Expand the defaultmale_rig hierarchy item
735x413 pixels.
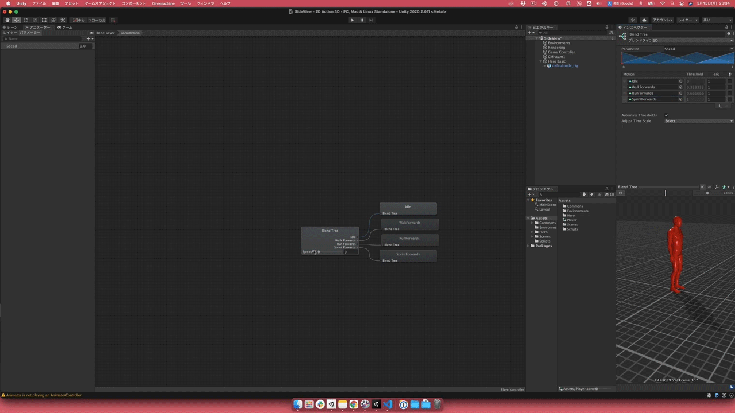(x=544, y=66)
